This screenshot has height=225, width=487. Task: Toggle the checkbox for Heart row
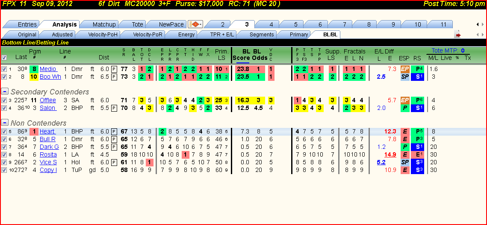(4, 131)
